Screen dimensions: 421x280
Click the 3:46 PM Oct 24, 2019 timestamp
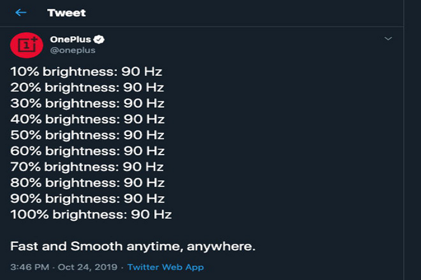point(66,267)
